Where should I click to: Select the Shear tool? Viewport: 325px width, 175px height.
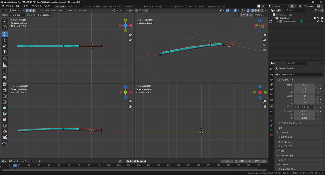pyautogui.click(x=4, y=137)
